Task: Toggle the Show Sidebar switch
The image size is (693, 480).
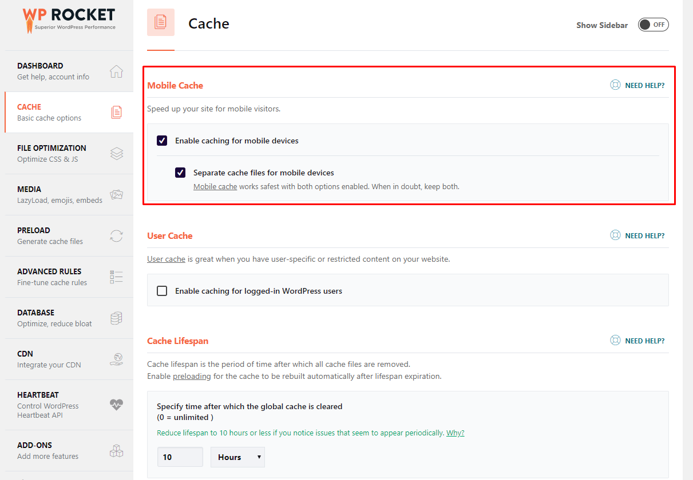Action: tap(654, 25)
